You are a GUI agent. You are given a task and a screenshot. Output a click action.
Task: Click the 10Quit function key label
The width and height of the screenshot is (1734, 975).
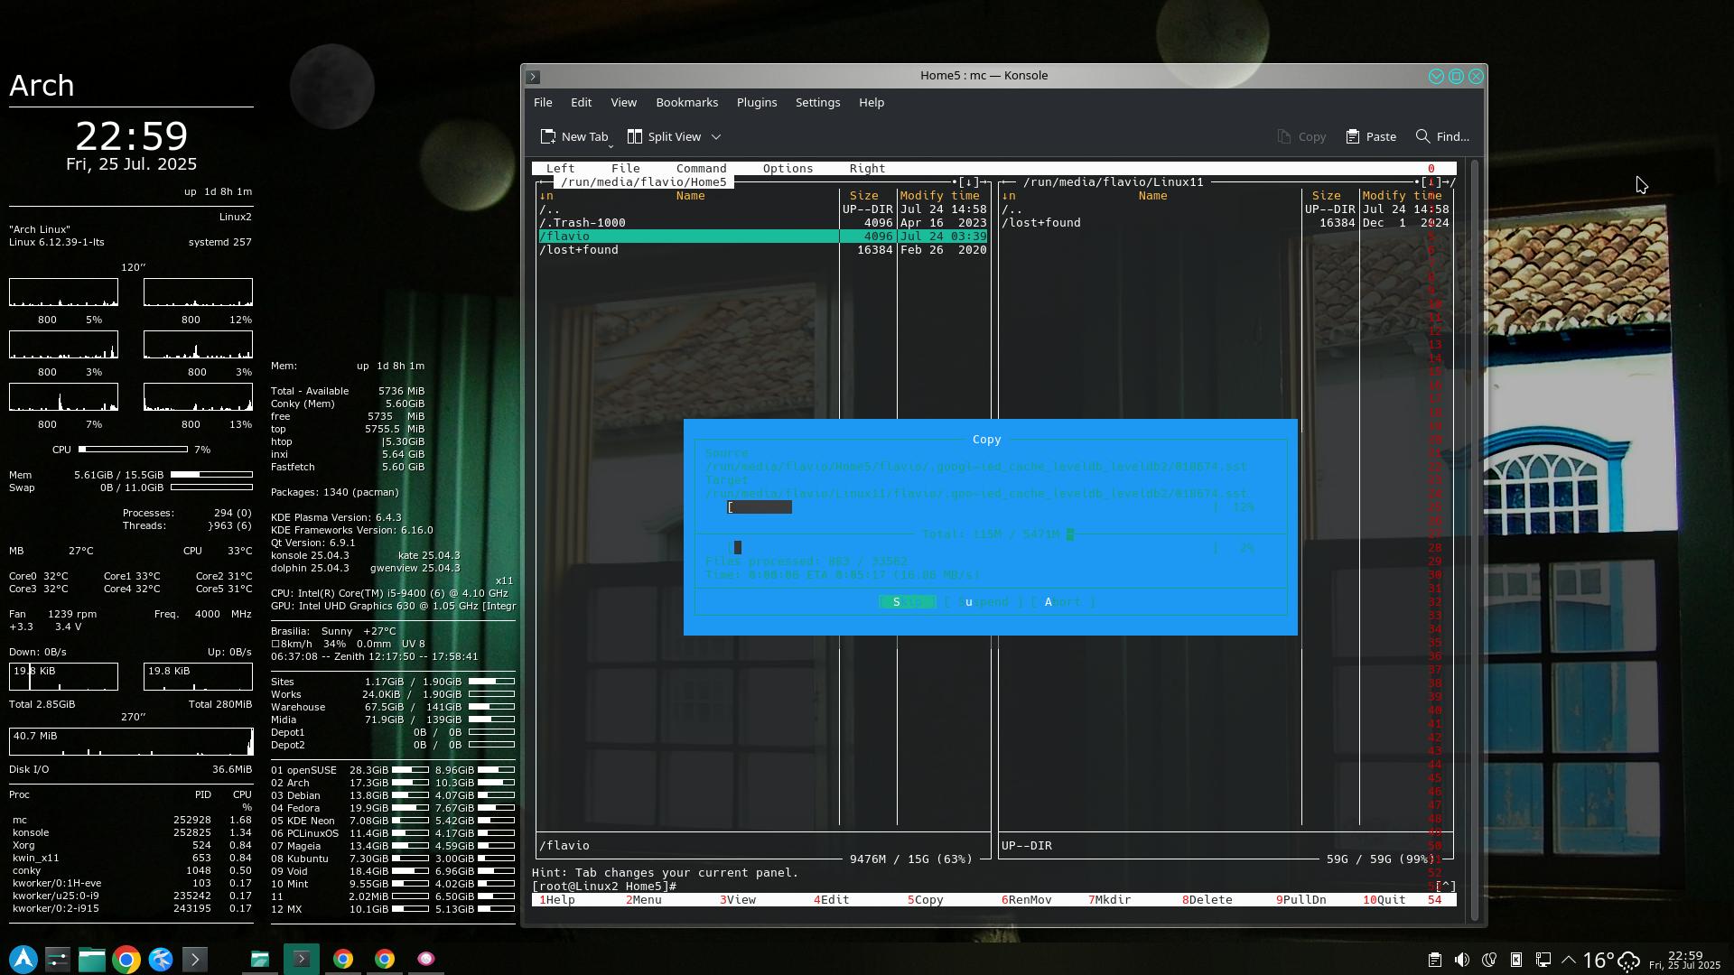[x=1384, y=899]
